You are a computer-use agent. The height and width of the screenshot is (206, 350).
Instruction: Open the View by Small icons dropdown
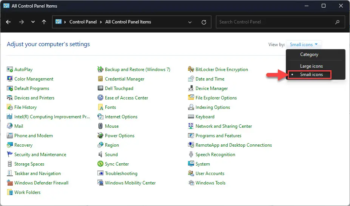coord(304,45)
